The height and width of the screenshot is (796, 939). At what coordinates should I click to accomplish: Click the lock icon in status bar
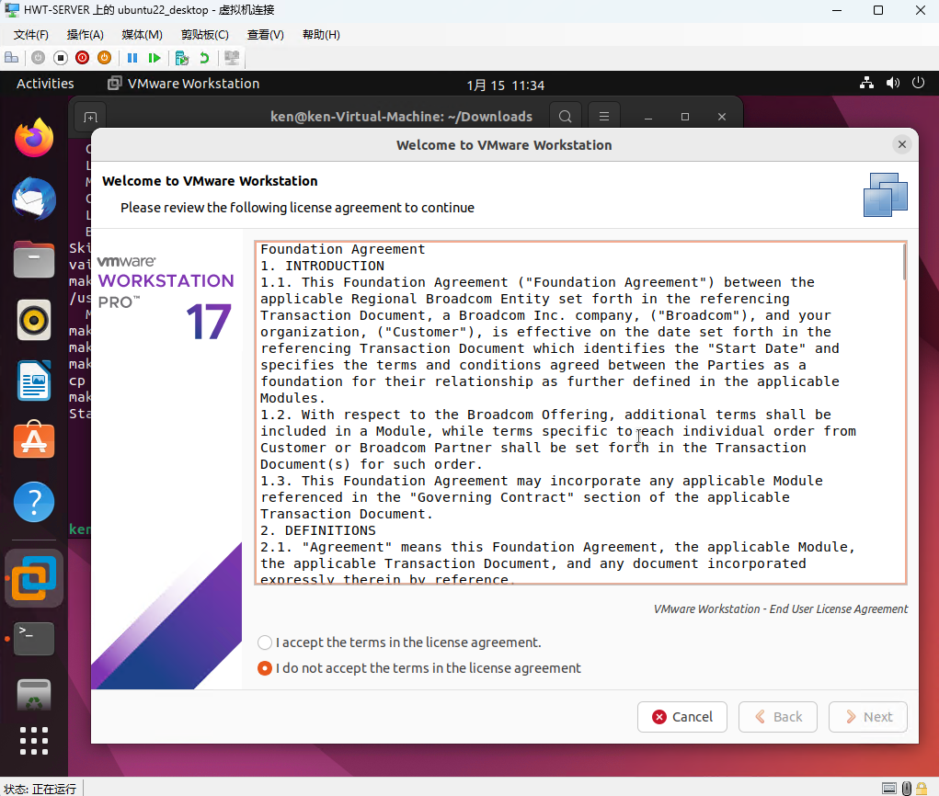(x=922, y=789)
